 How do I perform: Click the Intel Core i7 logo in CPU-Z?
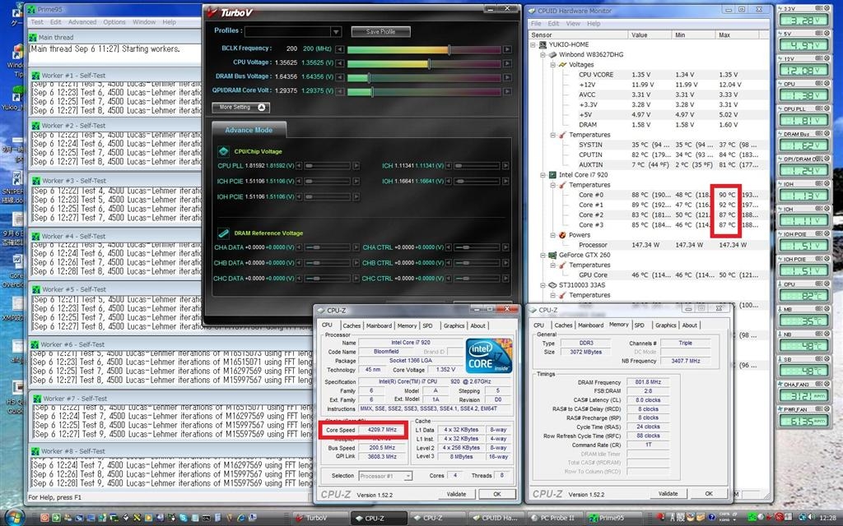point(488,356)
